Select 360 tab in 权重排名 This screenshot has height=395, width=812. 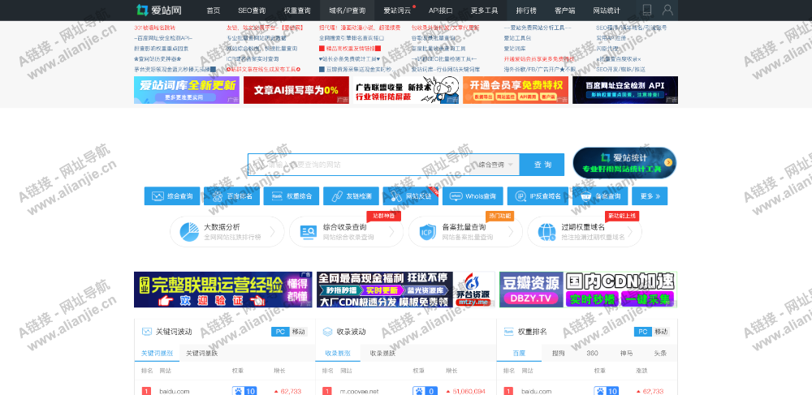[593, 353]
